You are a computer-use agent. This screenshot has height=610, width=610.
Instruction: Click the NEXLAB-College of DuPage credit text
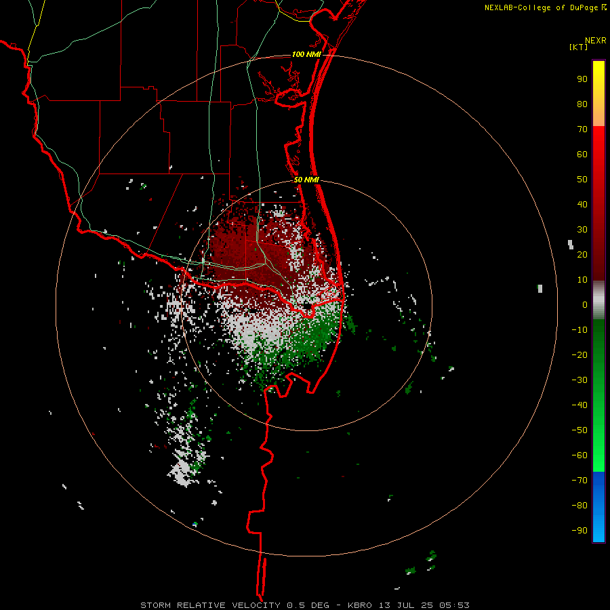point(542,7)
